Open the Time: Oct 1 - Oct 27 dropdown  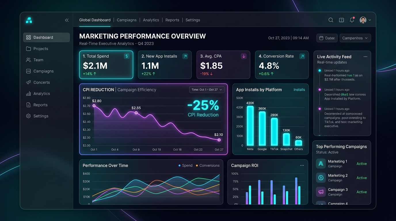(x=207, y=90)
